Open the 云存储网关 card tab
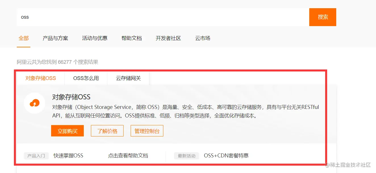This screenshot has height=173, width=376. coord(128,78)
